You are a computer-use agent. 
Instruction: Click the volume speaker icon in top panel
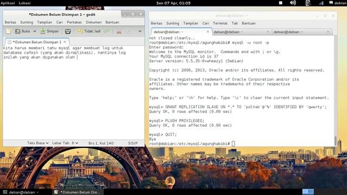click(293, 3)
